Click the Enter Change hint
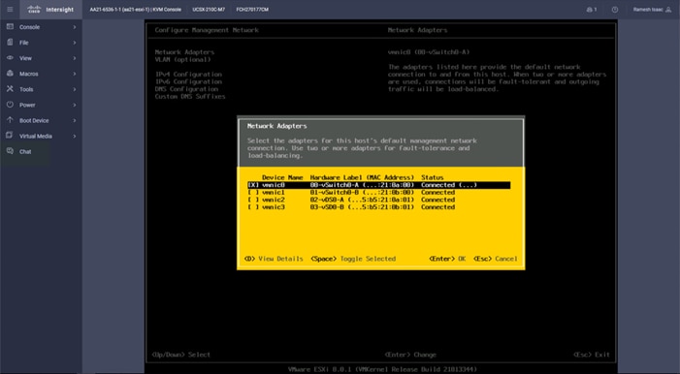The image size is (680, 374). click(x=410, y=355)
